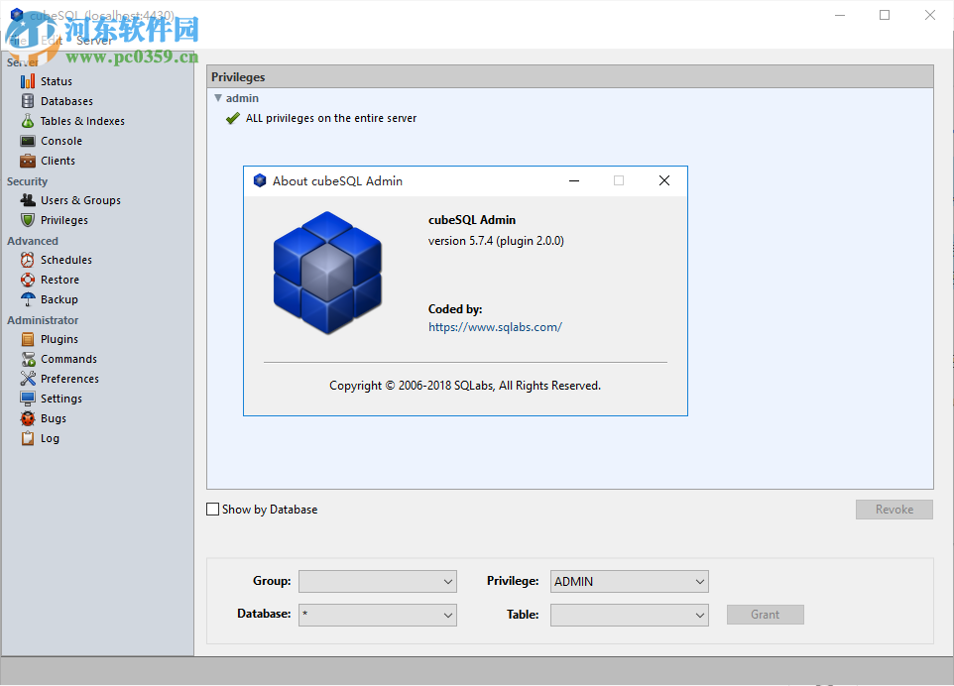Select the Backup tool

click(x=58, y=298)
